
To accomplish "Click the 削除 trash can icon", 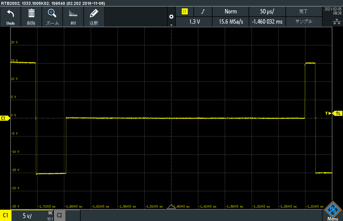I will 31,14.
